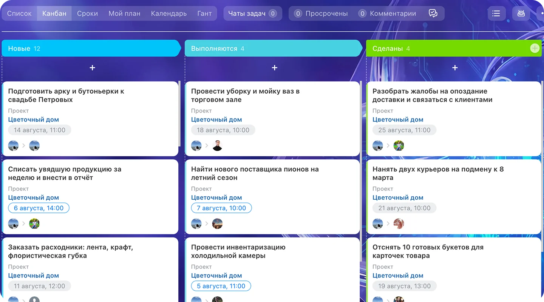
Task: Open task Найти нового поставщика пионов
Action: coord(255,173)
